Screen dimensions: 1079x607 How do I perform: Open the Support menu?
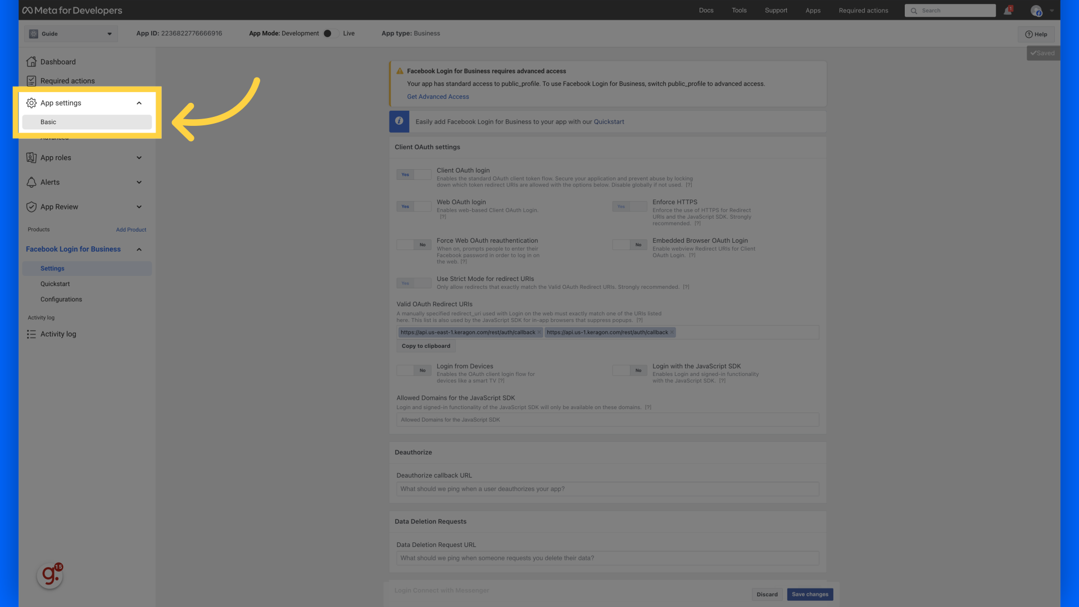tap(776, 11)
